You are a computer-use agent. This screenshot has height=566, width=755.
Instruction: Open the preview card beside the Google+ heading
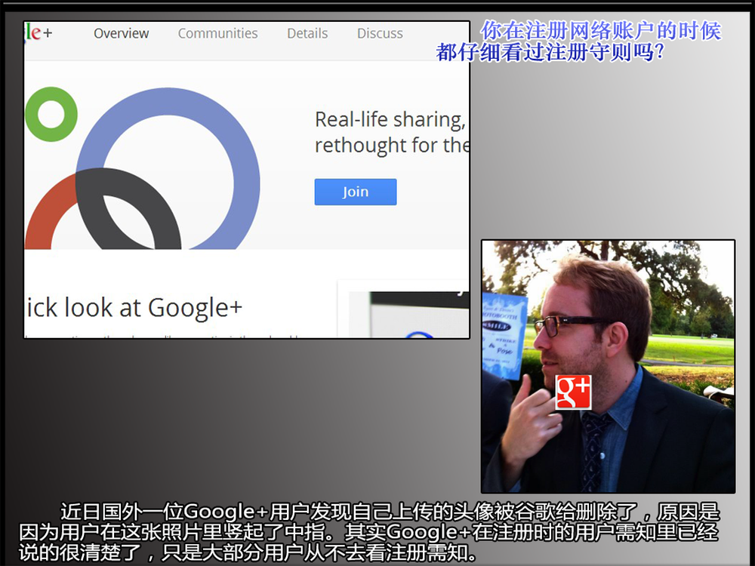(404, 313)
